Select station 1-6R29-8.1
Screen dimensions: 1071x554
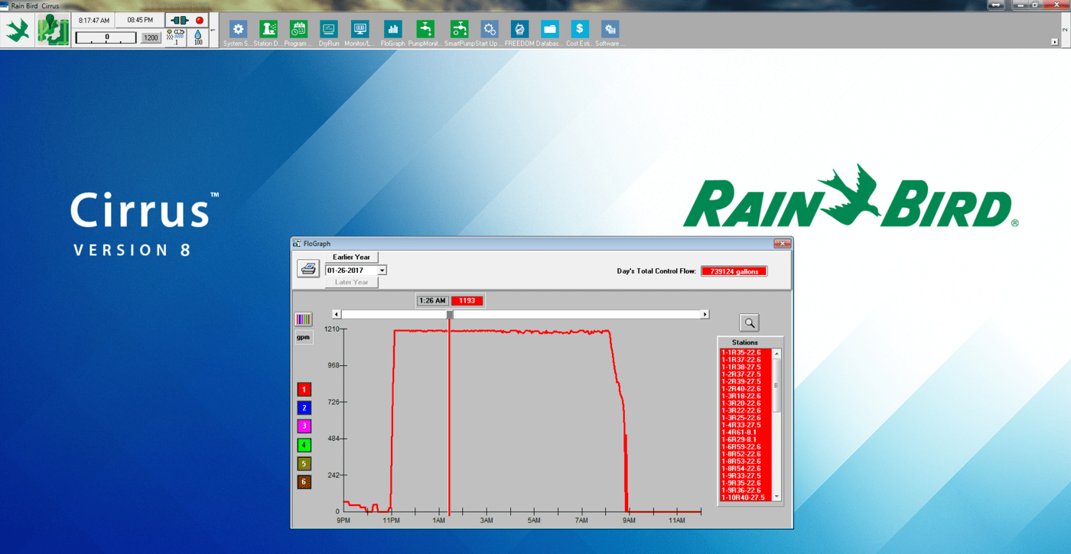tap(746, 439)
